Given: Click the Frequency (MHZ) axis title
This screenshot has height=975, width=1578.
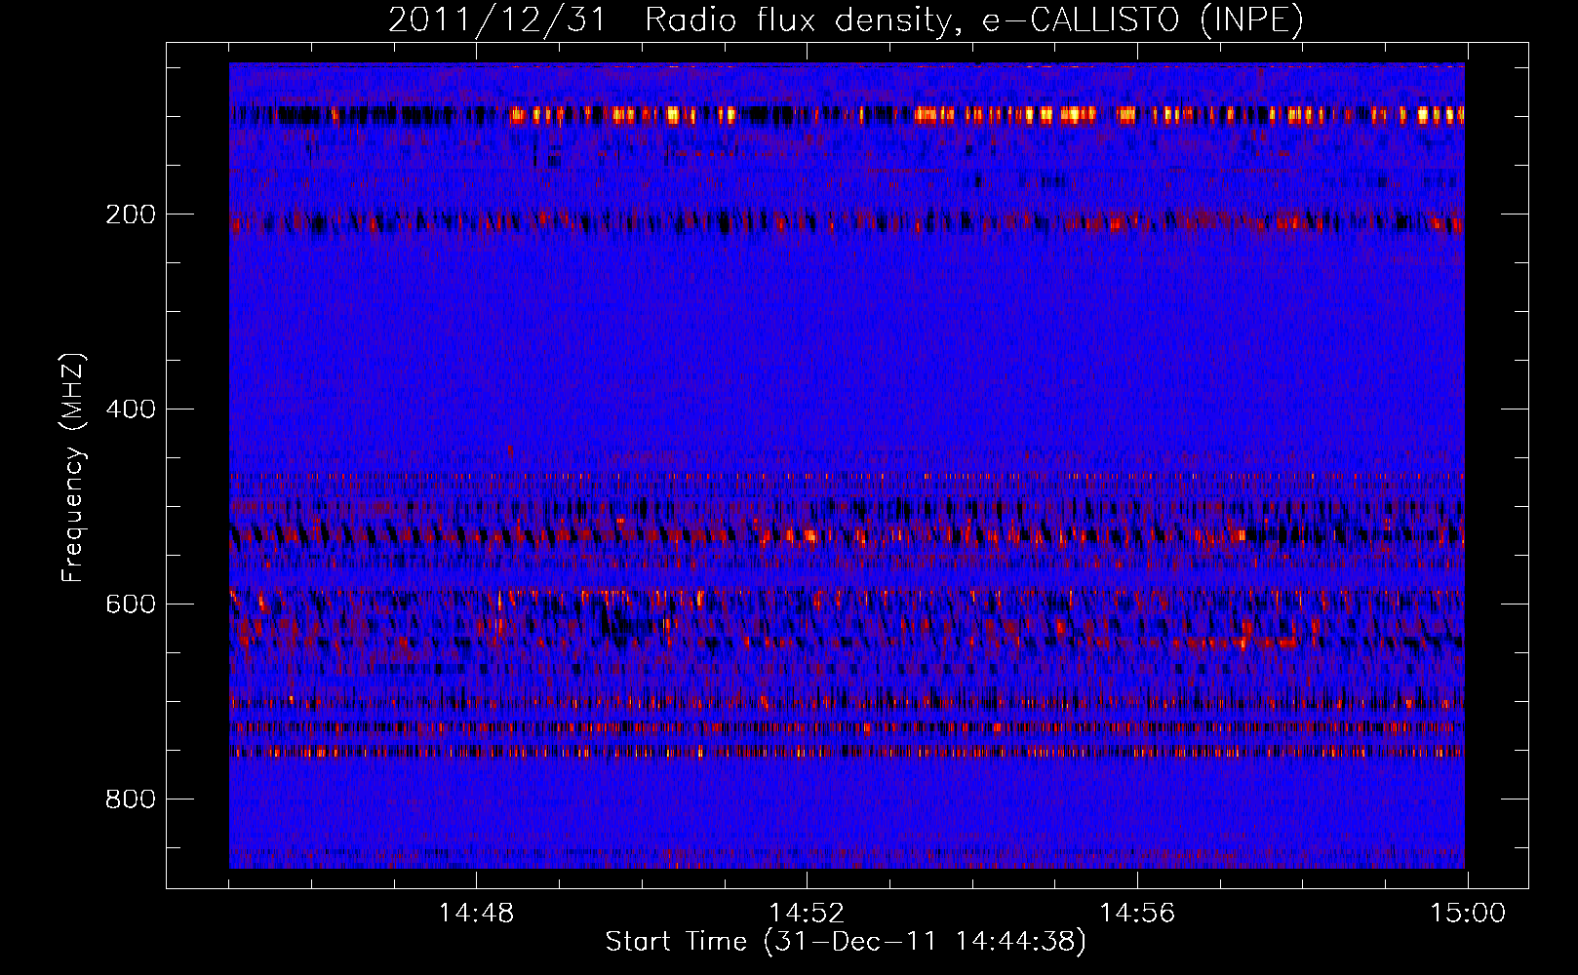Looking at the screenshot, I should [x=73, y=468].
